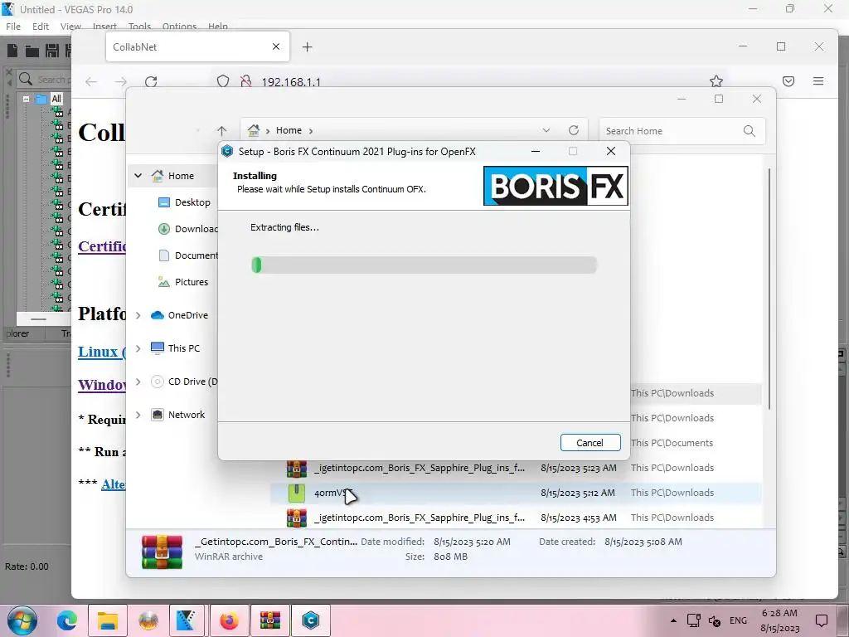The height and width of the screenshot is (637, 849).
Task: Open Desktop in the Explorer sidebar
Action: pyautogui.click(x=192, y=202)
